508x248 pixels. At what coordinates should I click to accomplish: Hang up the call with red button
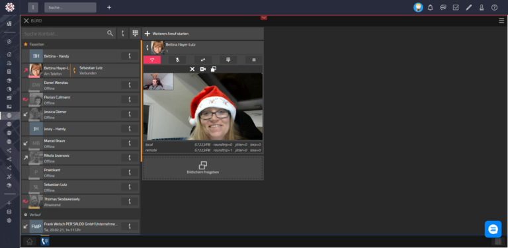[152, 60]
